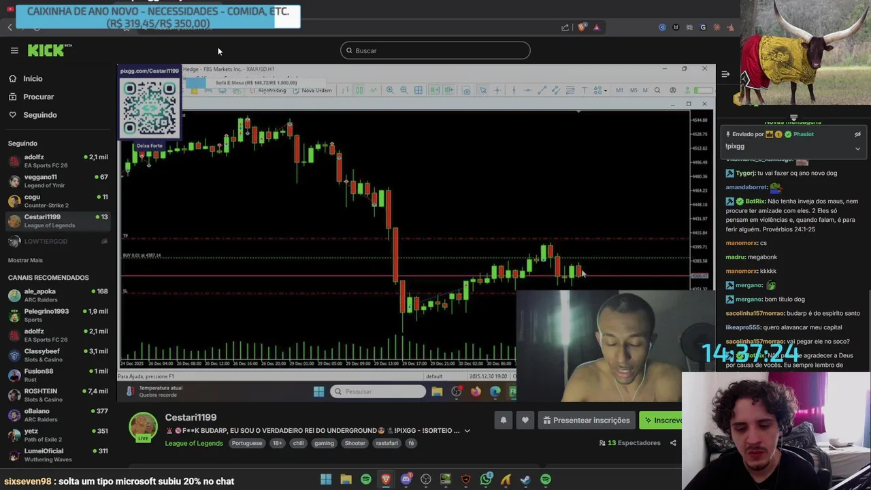Click MetaTrader chart grid icon
Viewport: 871px width, 490px height.
click(x=418, y=91)
